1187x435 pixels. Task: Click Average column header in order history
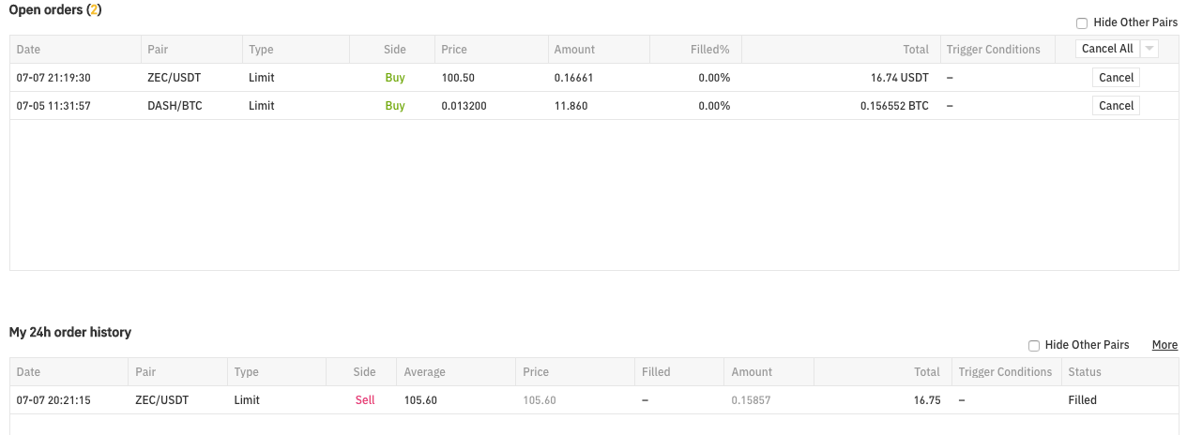pyautogui.click(x=425, y=372)
